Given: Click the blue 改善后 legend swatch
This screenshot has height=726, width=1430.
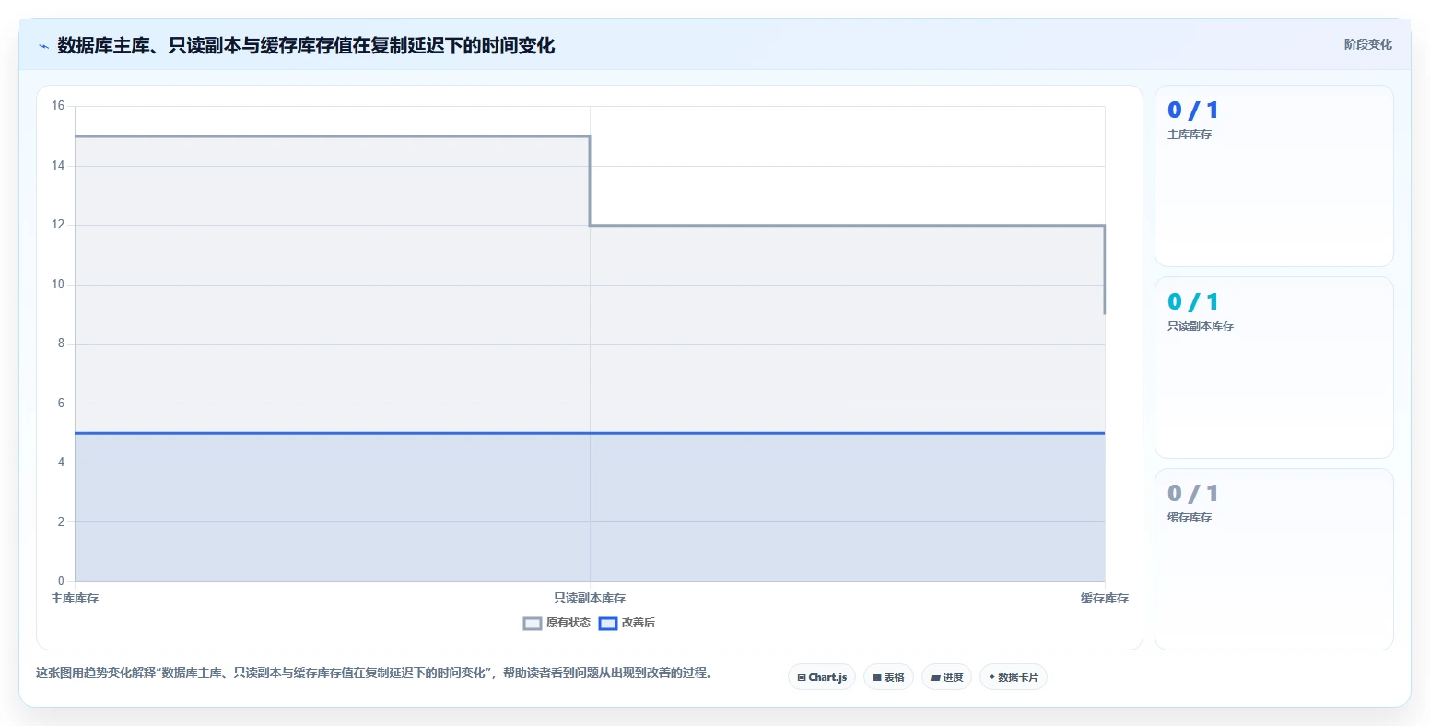Looking at the screenshot, I should [608, 624].
